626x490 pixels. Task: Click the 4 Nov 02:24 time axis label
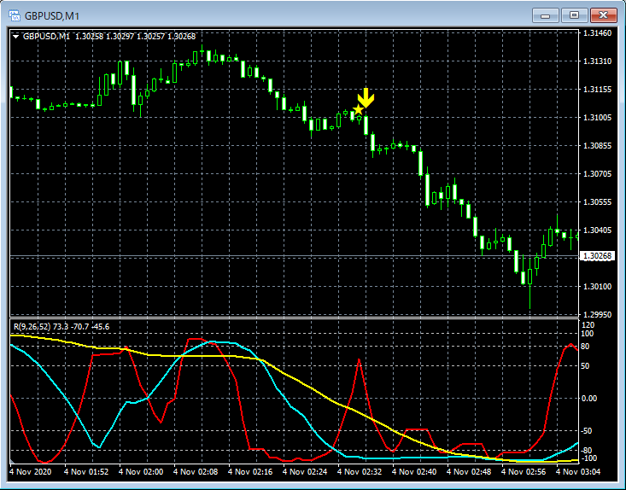(x=305, y=471)
